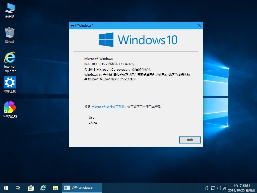Open the network tray icon
The image size is (257, 193).
[213, 188]
